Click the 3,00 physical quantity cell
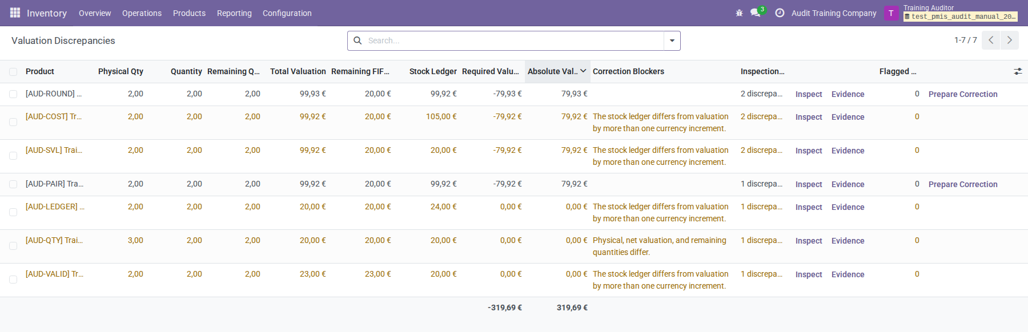1028x332 pixels. point(135,240)
